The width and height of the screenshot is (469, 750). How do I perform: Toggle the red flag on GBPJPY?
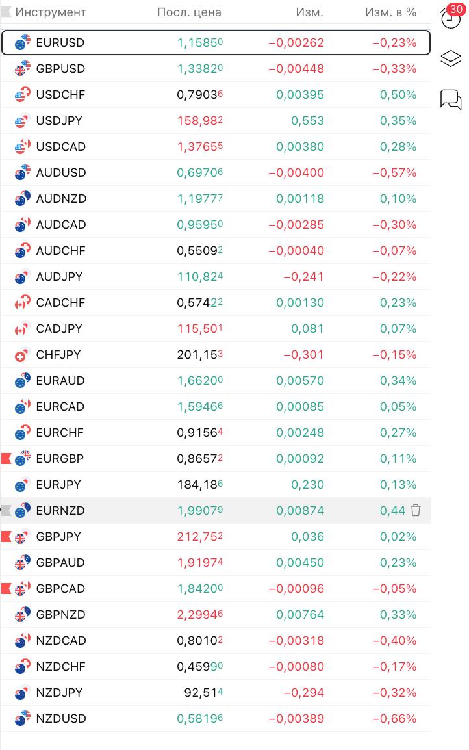6,537
